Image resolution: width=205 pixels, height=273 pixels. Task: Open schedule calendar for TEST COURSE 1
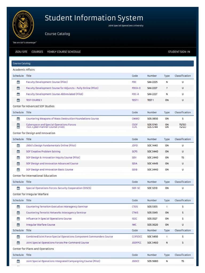18,100
